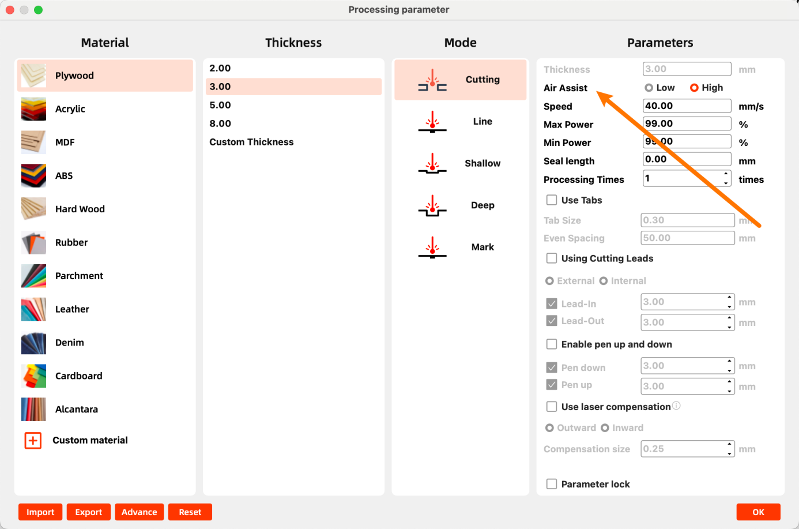The width and height of the screenshot is (799, 529).
Task: Tick the Using Cutting Leads checkbox
Action: pyautogui.click(x=552, y=258)
